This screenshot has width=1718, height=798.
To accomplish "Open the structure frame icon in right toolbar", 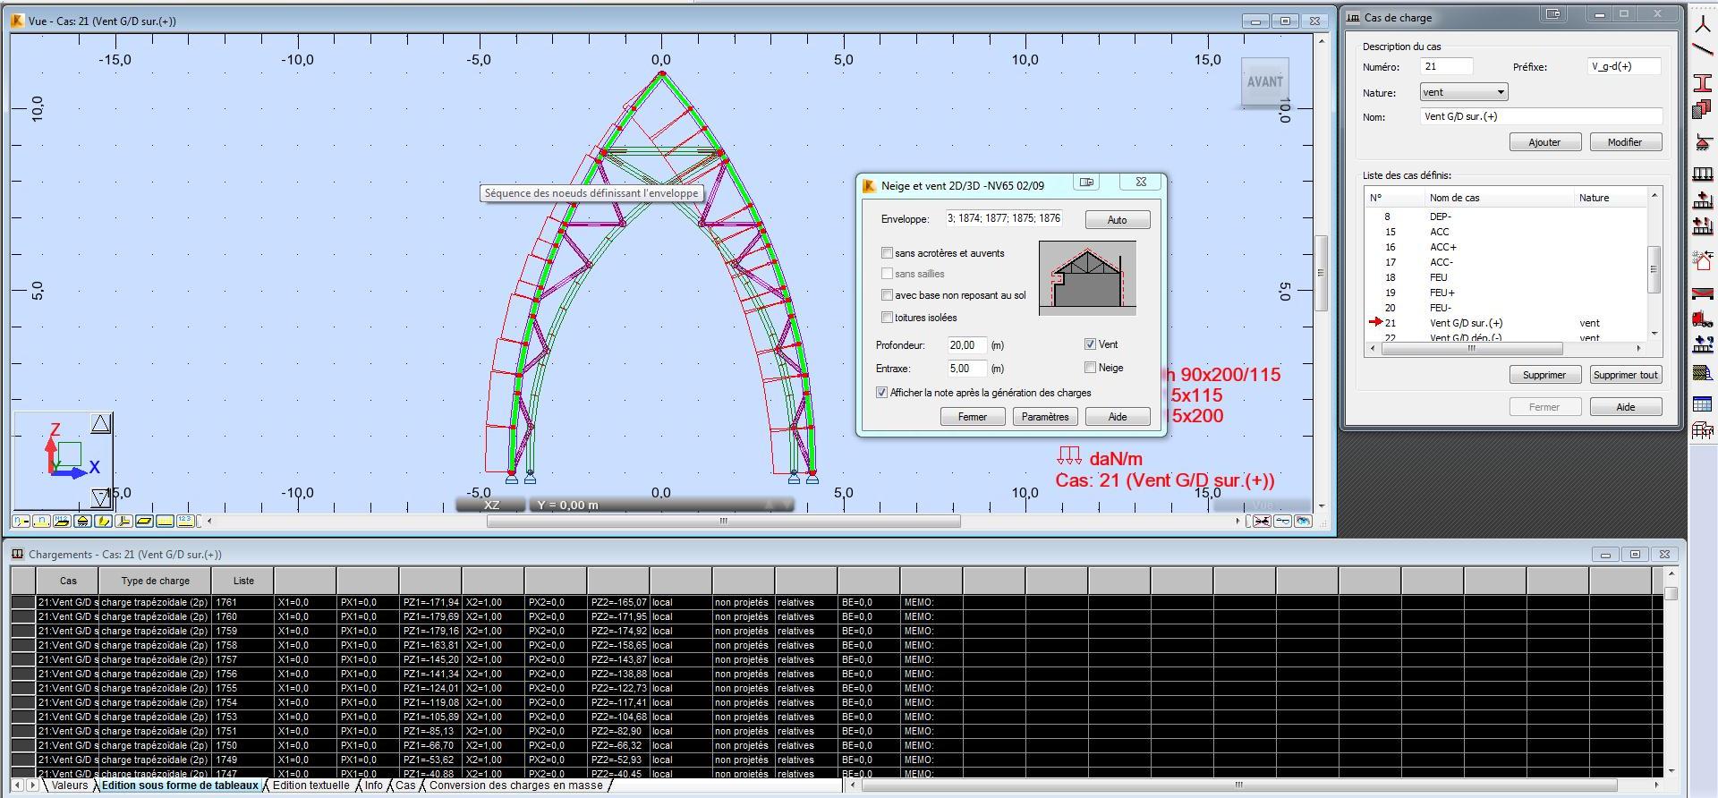I will point(1703,430).
